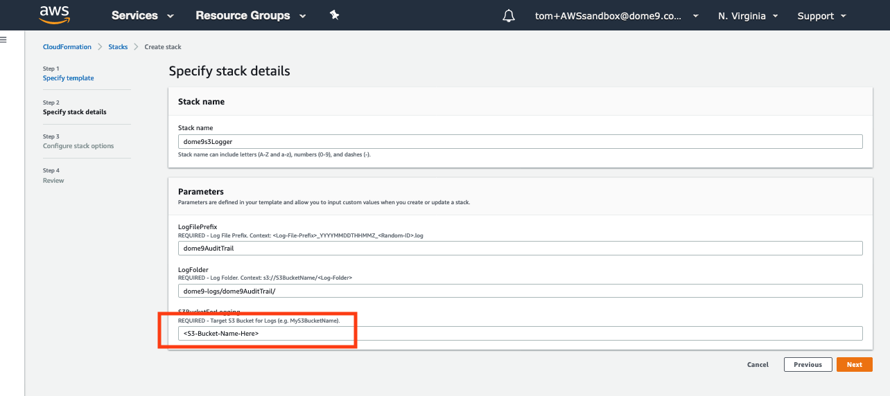This screenshot has width=890, height=396.
Task: Open the N. Virginia region dropdown
Action: [748, 16]
